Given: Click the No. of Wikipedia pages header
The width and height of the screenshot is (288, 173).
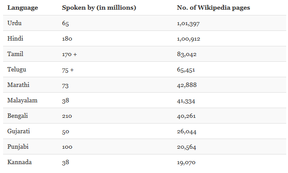Looking at the screenshot, I should pyautogui.click(x=213, y=8).
